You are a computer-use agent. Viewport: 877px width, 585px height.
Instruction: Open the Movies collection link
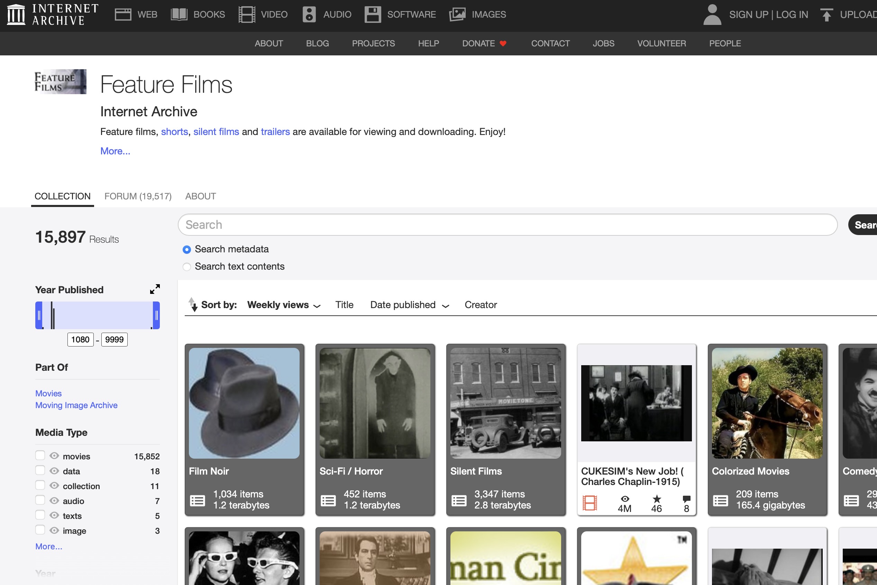coord(48,393)
